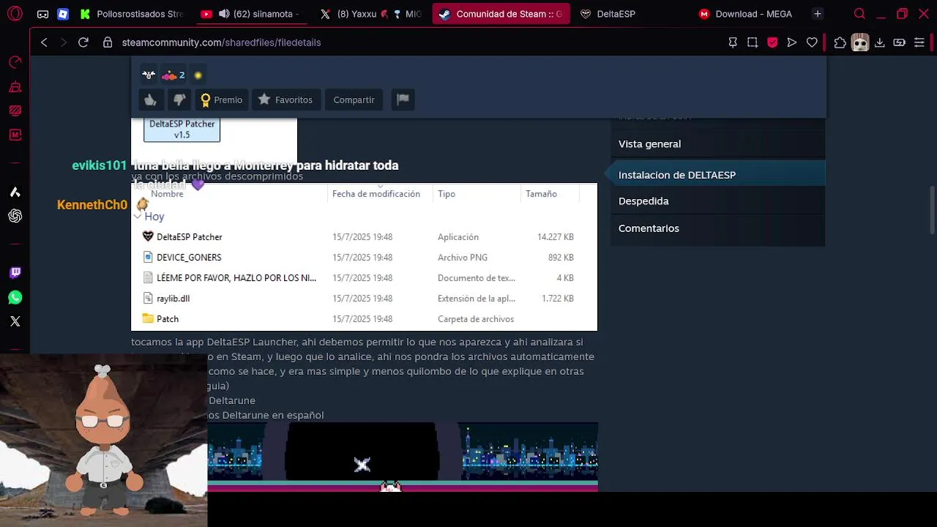Screen dimensions: 937x527
Task: Open WhatsApp in the sidebar
Action: [15, 297]
